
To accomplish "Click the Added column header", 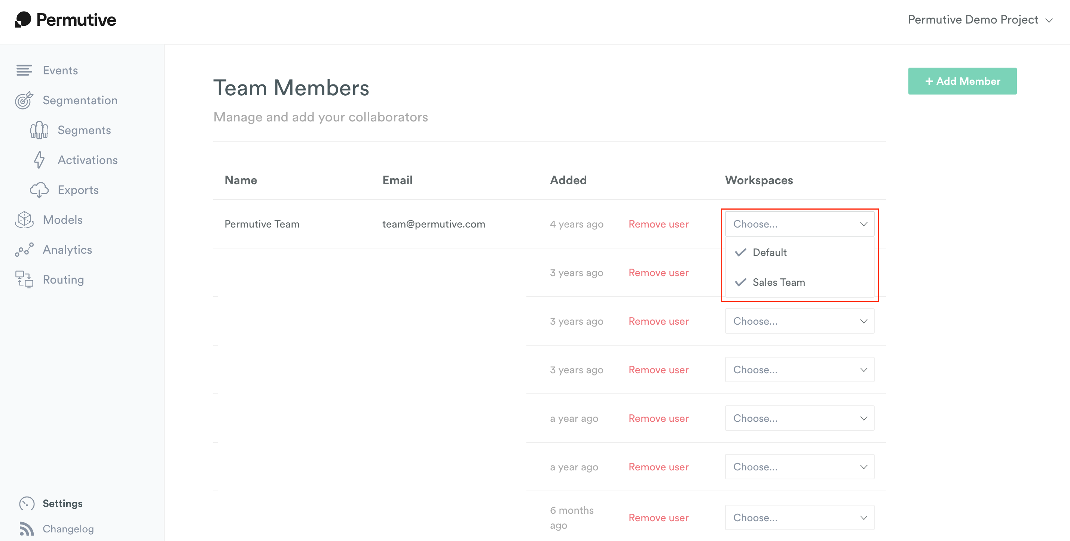I will (568, 180).
